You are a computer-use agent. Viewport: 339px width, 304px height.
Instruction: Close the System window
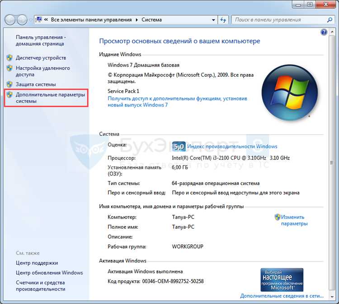(326, 5)
